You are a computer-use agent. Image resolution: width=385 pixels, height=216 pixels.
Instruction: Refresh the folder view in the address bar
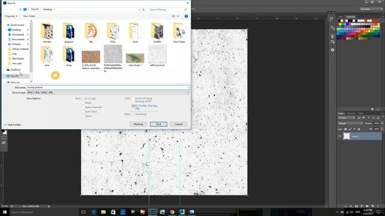pyautogui.click(x=144, y=10)
